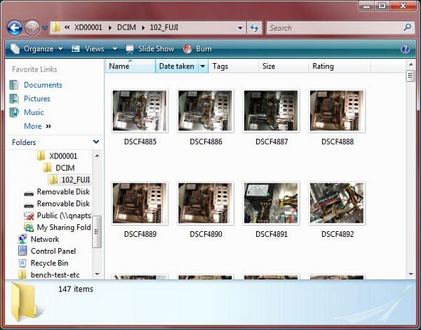Screen dimensions: 421x330
Task: Open the Organize menu
Action: point(36,49)
